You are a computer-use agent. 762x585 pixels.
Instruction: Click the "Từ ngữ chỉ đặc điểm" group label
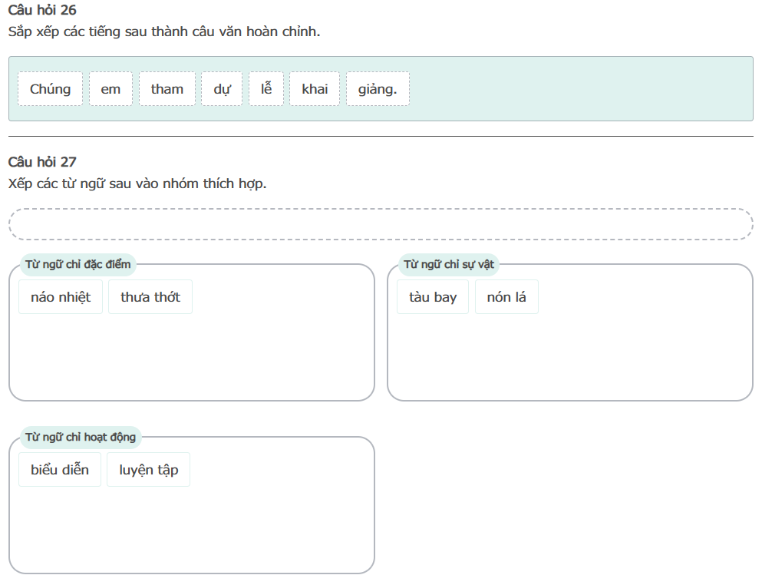pos(78,265)
